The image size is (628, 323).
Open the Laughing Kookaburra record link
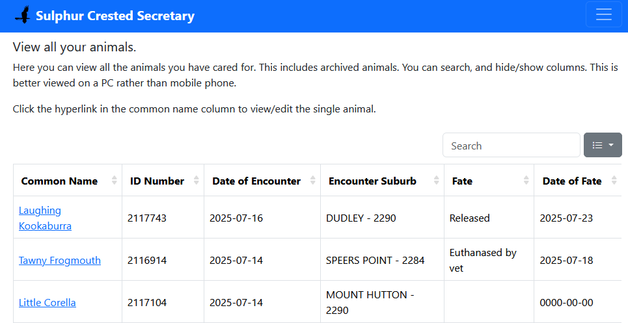45,218
